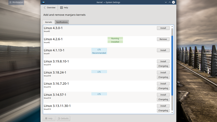Open Help from the toolbar
217x122 pixels.
click(64, 8)
